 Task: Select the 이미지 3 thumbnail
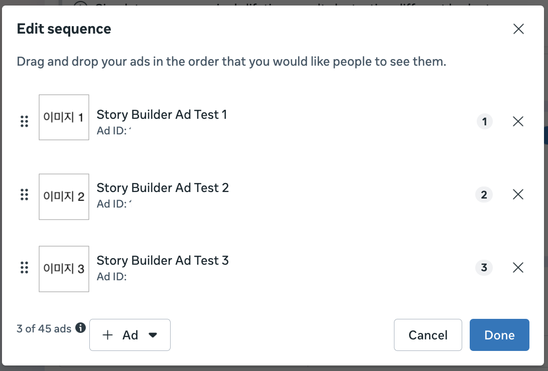click(x=64, y=269)
